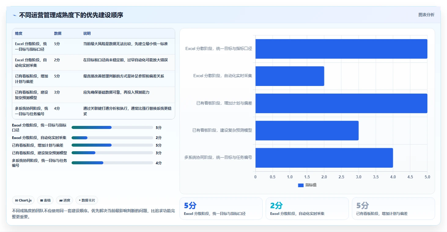Click table cell 'Excel 分散阶段，统一目标与指标口径'
This screenshot has height=232, width=447.
point(31,46)
